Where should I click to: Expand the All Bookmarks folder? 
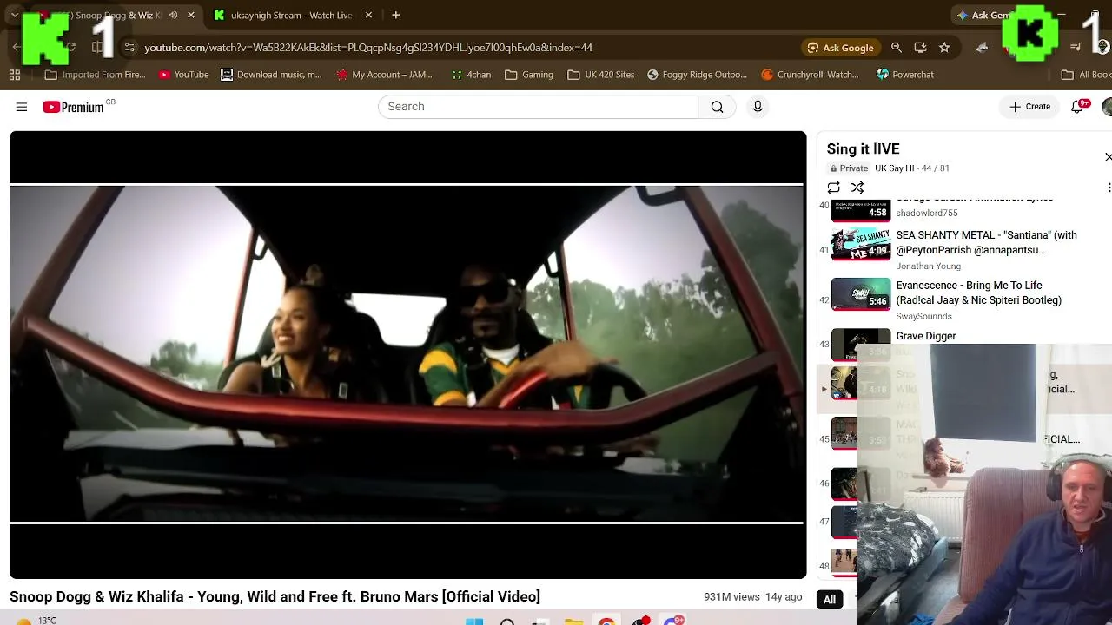click(x=1087, y=75)
